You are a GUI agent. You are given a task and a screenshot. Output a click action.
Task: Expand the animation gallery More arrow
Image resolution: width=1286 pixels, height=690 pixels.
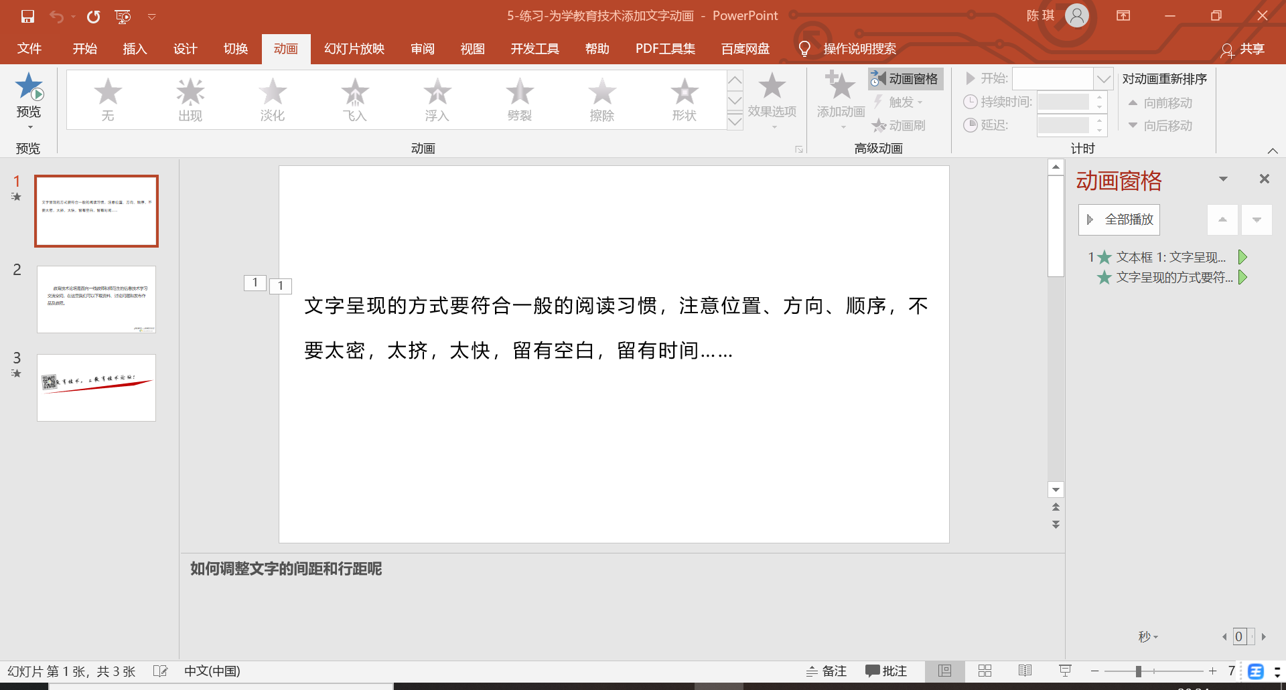(735, 120)
